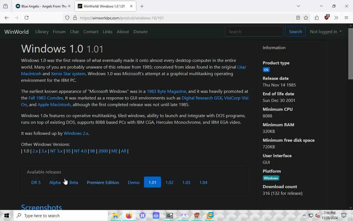Open Firefox View recent browsing
Viewport: 353px width, 221px height.
point(6,6)
